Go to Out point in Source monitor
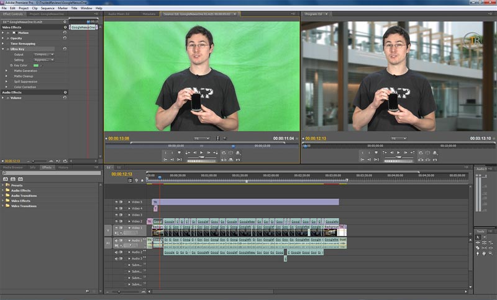 tap(172, 160)
